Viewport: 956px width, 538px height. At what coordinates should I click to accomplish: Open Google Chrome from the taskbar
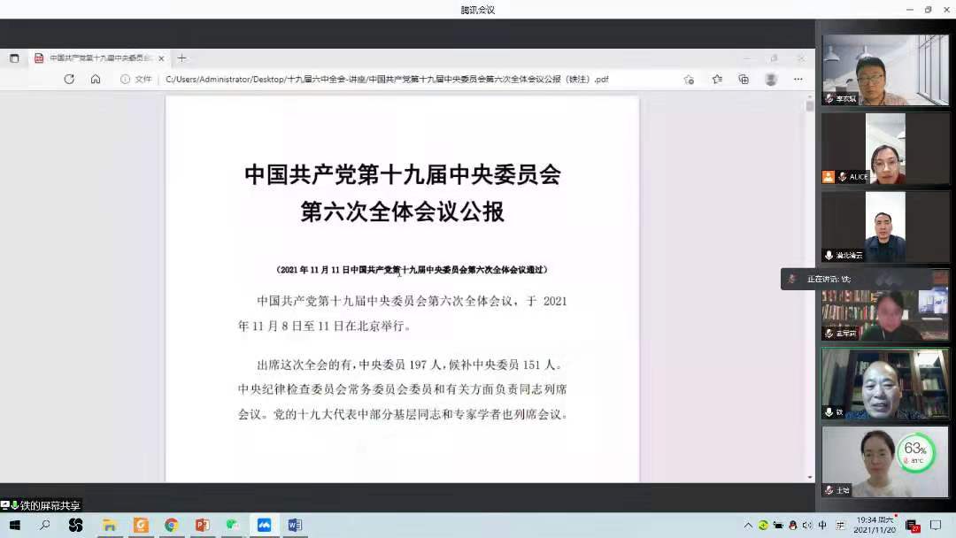171,525
